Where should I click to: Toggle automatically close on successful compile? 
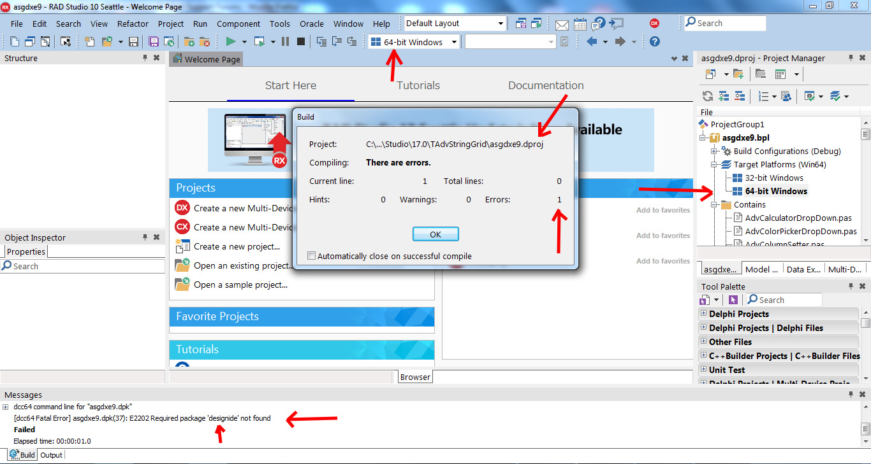pyautogui.click(x=312, y=256)
